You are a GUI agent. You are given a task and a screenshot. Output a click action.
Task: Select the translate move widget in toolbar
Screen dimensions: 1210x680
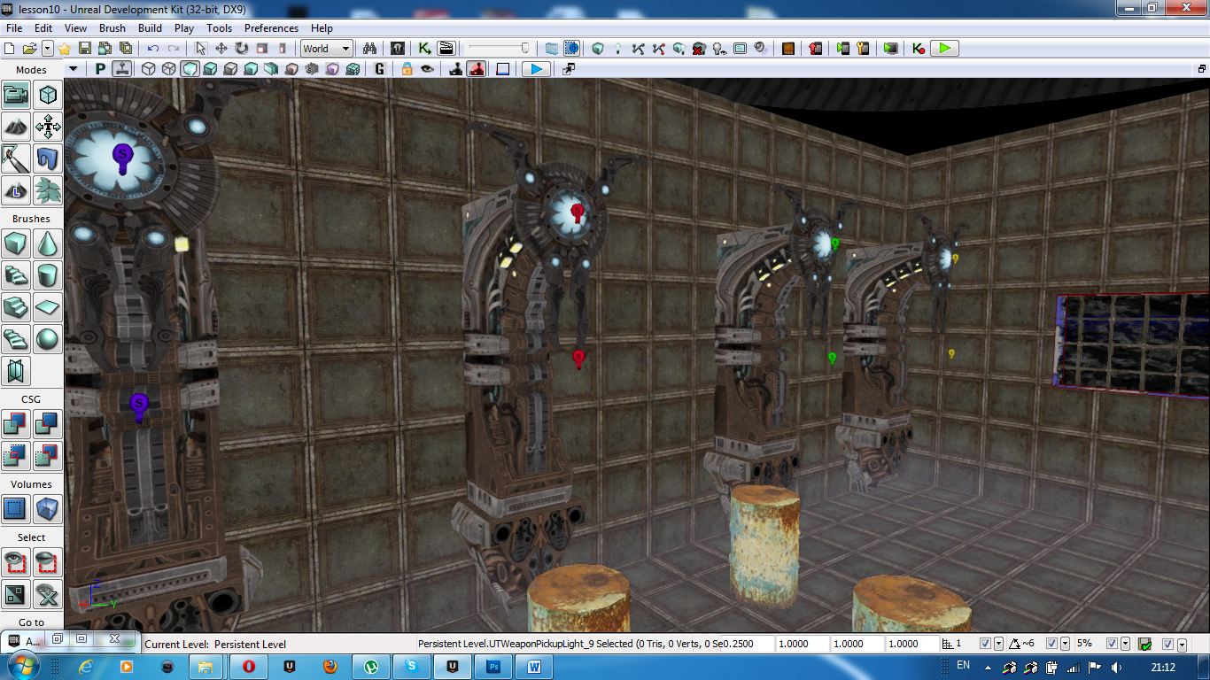pyautogui.click(x=221, y=49)
